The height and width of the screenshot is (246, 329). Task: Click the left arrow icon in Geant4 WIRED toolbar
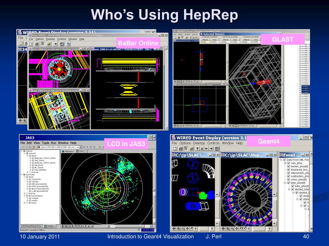pyautogui.click(x=207, y=149)
